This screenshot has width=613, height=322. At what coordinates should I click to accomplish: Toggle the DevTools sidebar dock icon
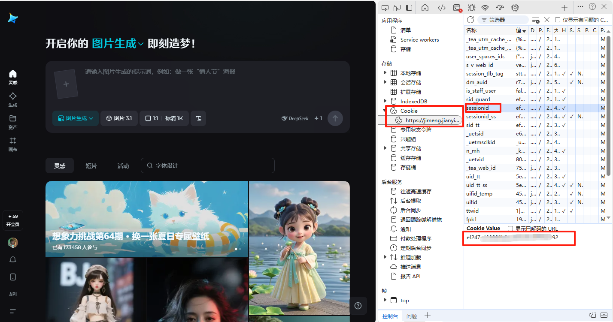(x=409, y=8)
